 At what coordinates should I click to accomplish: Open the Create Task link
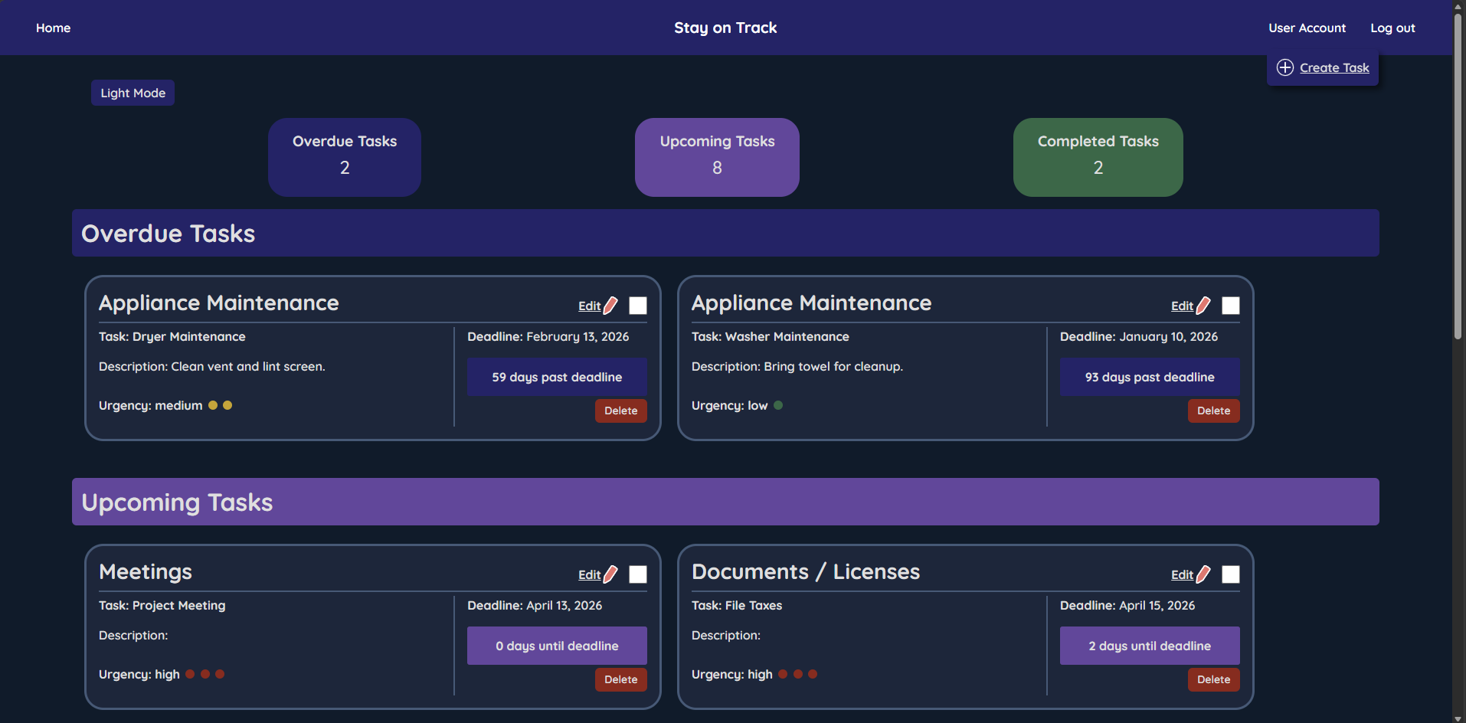click(x=1334, y=67)
